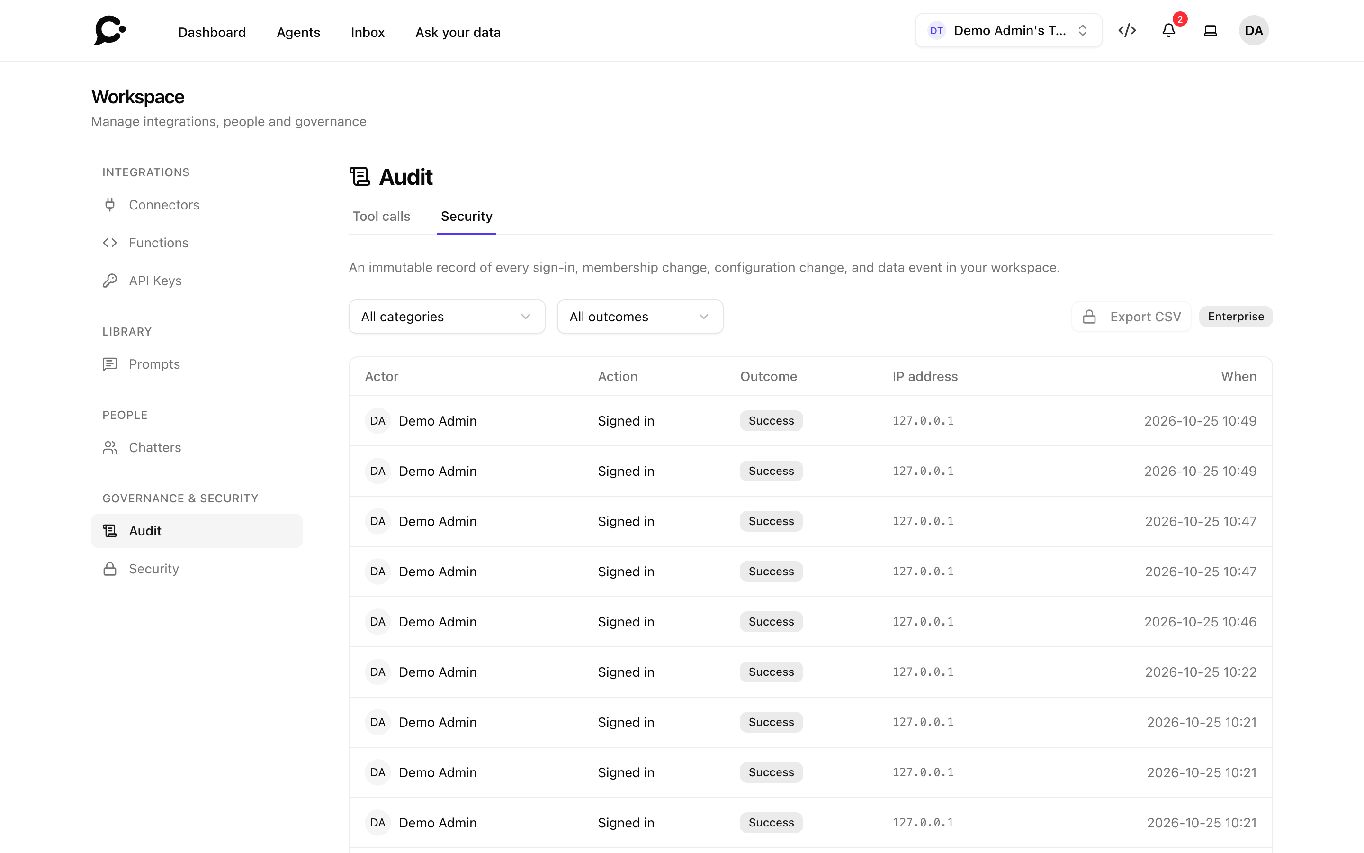Click the Functions code brackets icon
This screenshot has height=853, width=1364.
coord(110,243)
